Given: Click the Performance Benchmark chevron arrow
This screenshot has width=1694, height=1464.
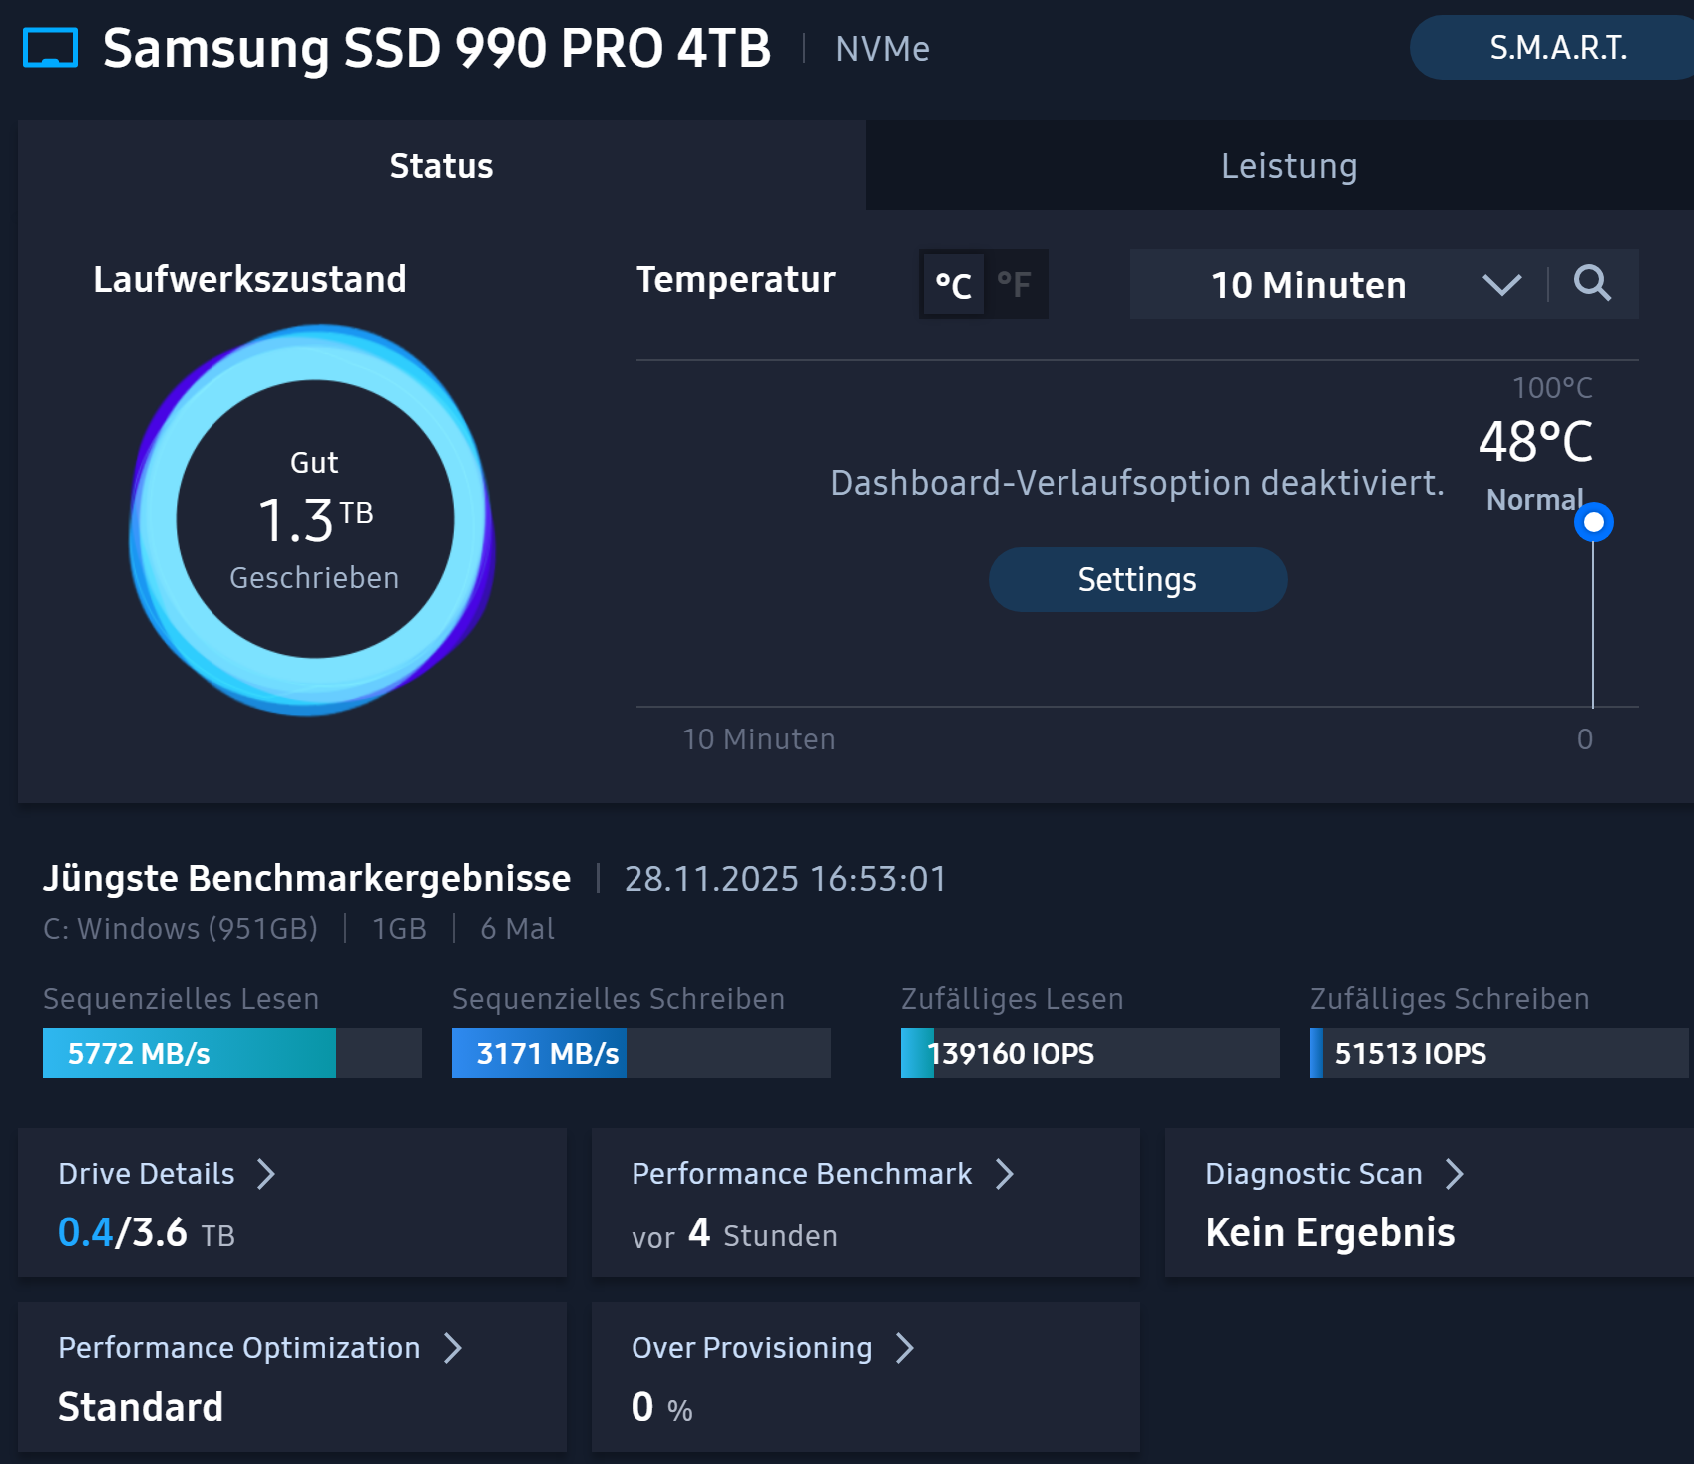Looking at the screenshot, I should point(1004,1174).
